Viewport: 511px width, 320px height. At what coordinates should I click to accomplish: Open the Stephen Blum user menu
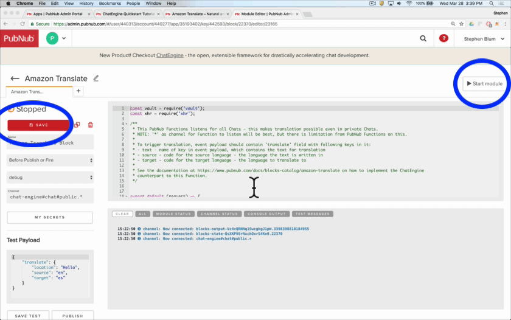484,39
